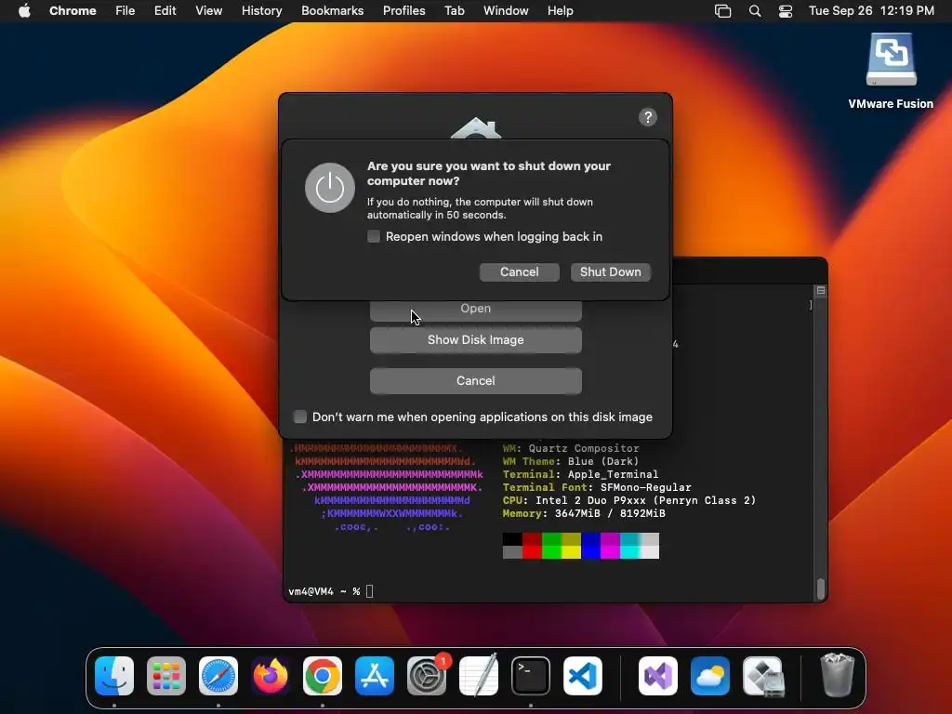Cancel the shutdown dialog
Screen dimensions: 952x714
[x=519, y=272]
